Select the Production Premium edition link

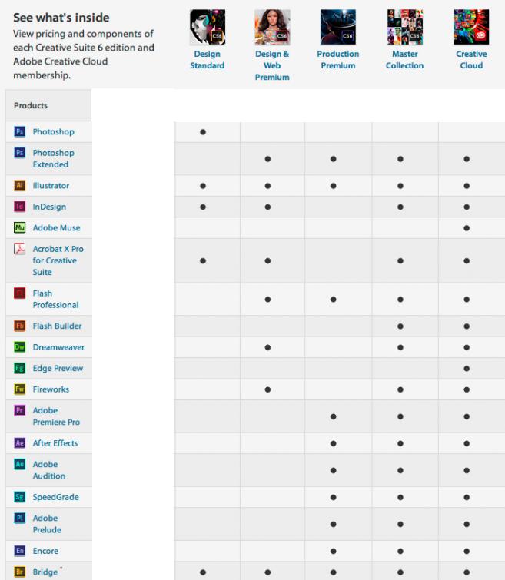(337, 60)
